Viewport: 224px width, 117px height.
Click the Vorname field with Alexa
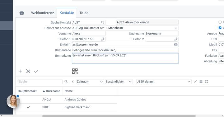(x=89, y=34)
